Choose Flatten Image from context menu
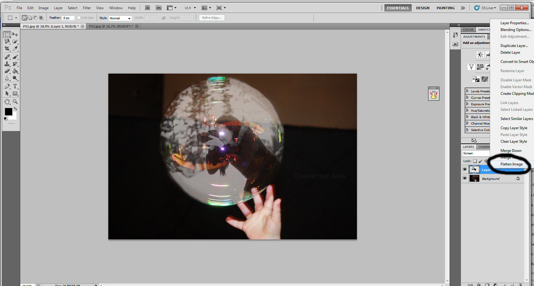 (511, 164)
